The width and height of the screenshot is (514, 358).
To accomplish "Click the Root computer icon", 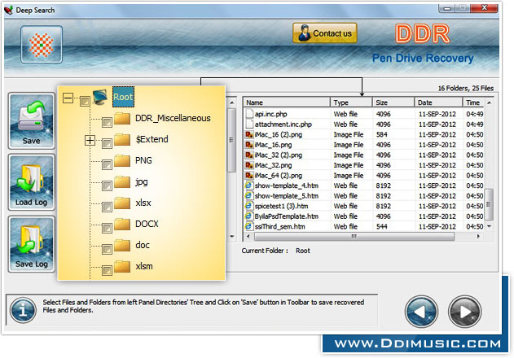I will [100, 97].
